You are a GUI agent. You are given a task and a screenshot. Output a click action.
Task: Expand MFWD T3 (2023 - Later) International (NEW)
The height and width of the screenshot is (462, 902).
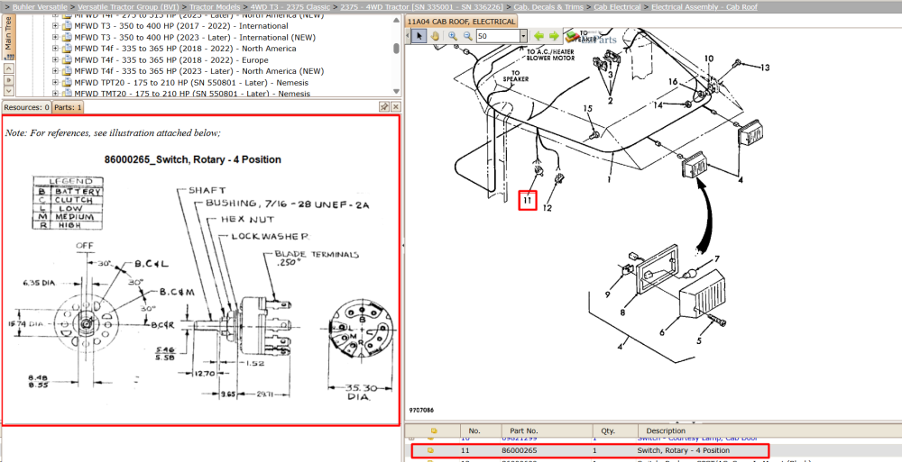pos(55,37)
